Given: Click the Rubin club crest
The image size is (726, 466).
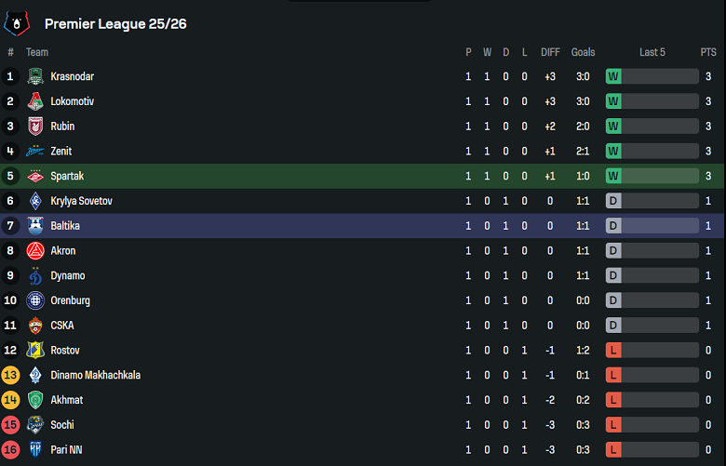Looking at the screenshot, I should 34,126.
